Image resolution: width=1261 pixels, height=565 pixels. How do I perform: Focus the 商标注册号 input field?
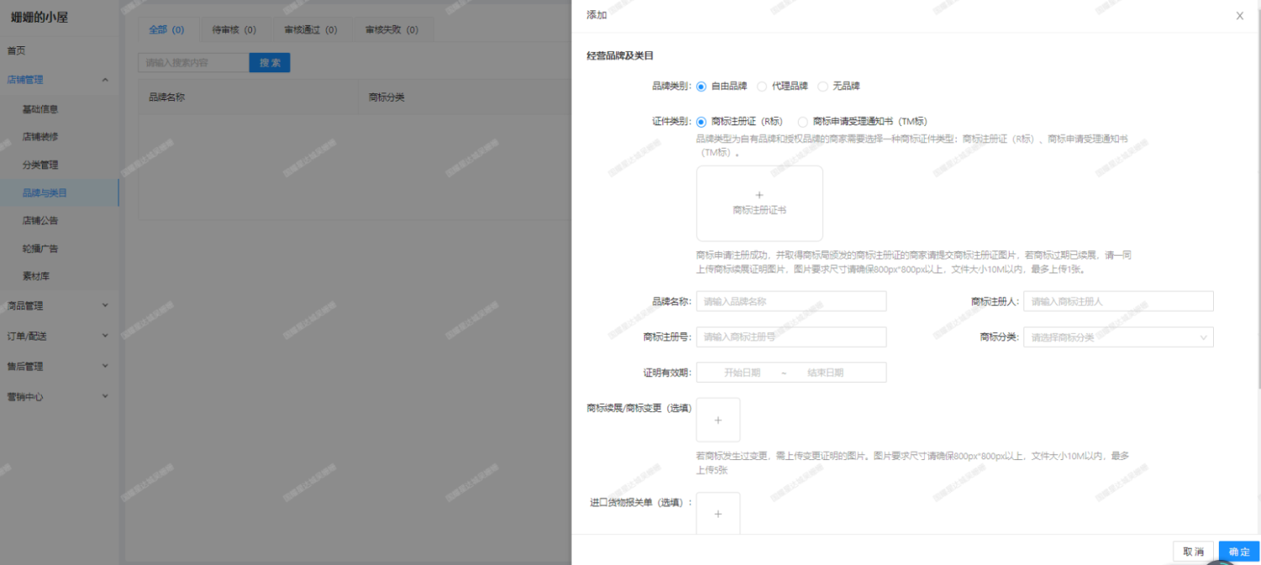click(791, 337)
